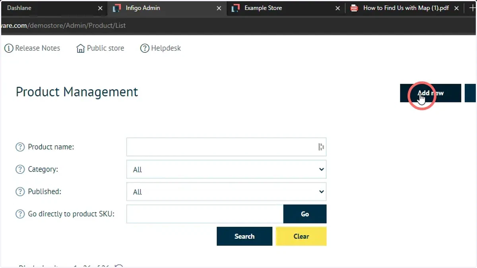The image size is (477, 268).
Task: Click the Go button
Action: pos(305,214)
